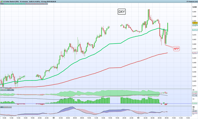The height and width of the screenshot is (119, 198).
Task: Click the green 9,475.5 moving average value tag
Action: pyautogui.click(x=195, y=30)
